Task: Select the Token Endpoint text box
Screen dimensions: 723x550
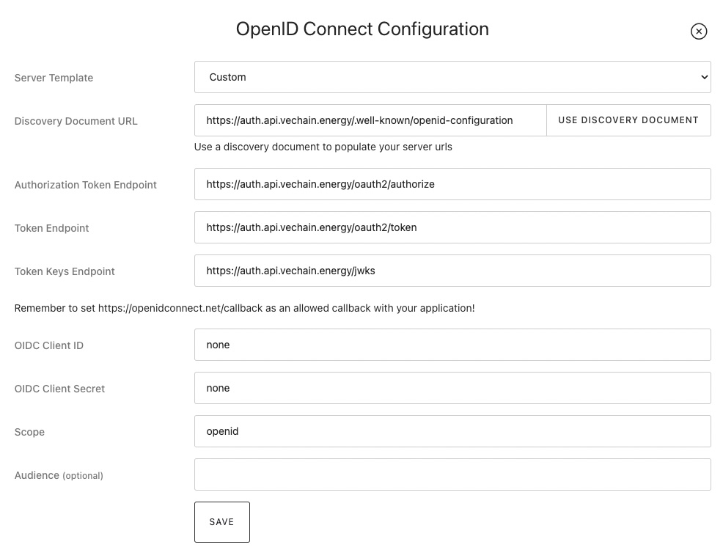Action: 452,227
